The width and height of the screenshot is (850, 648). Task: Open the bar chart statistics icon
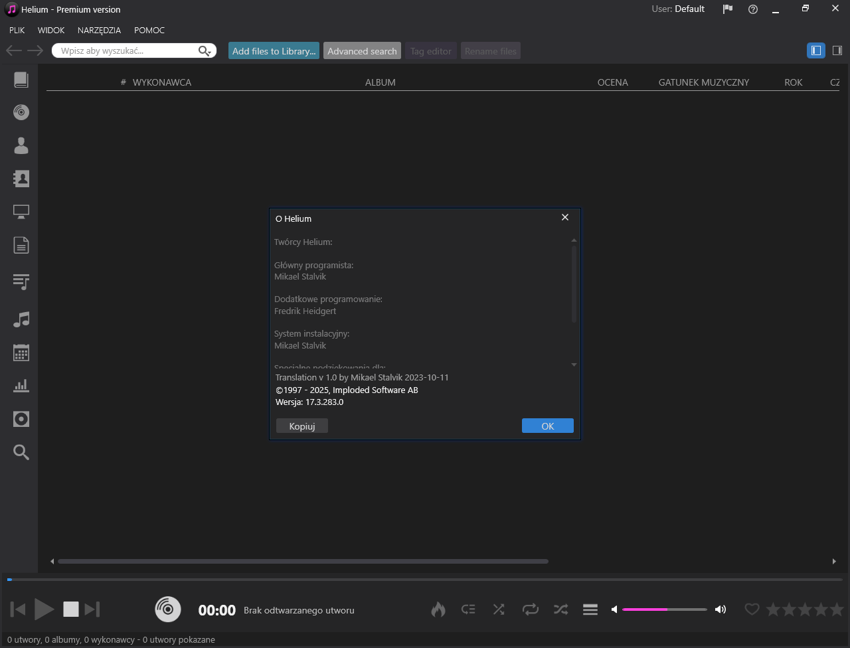point(21,386)
